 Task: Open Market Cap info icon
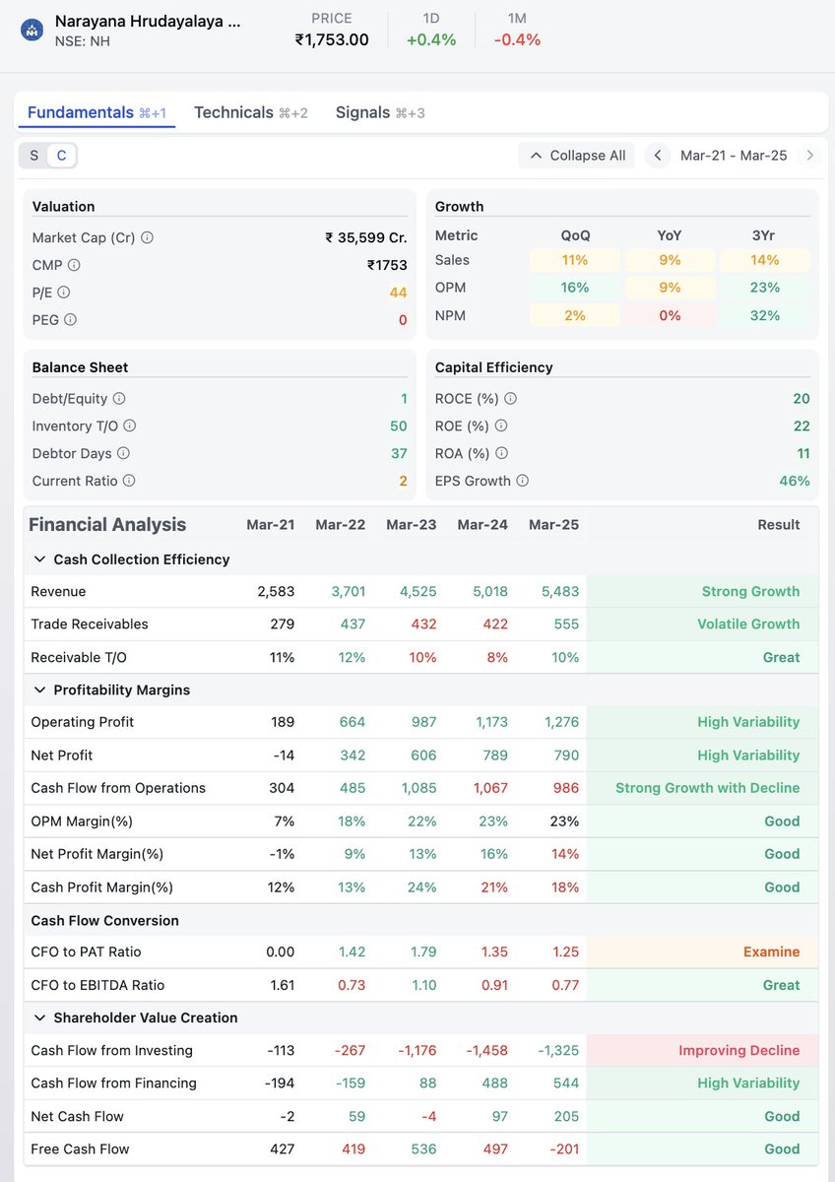(x=148, y=237)
